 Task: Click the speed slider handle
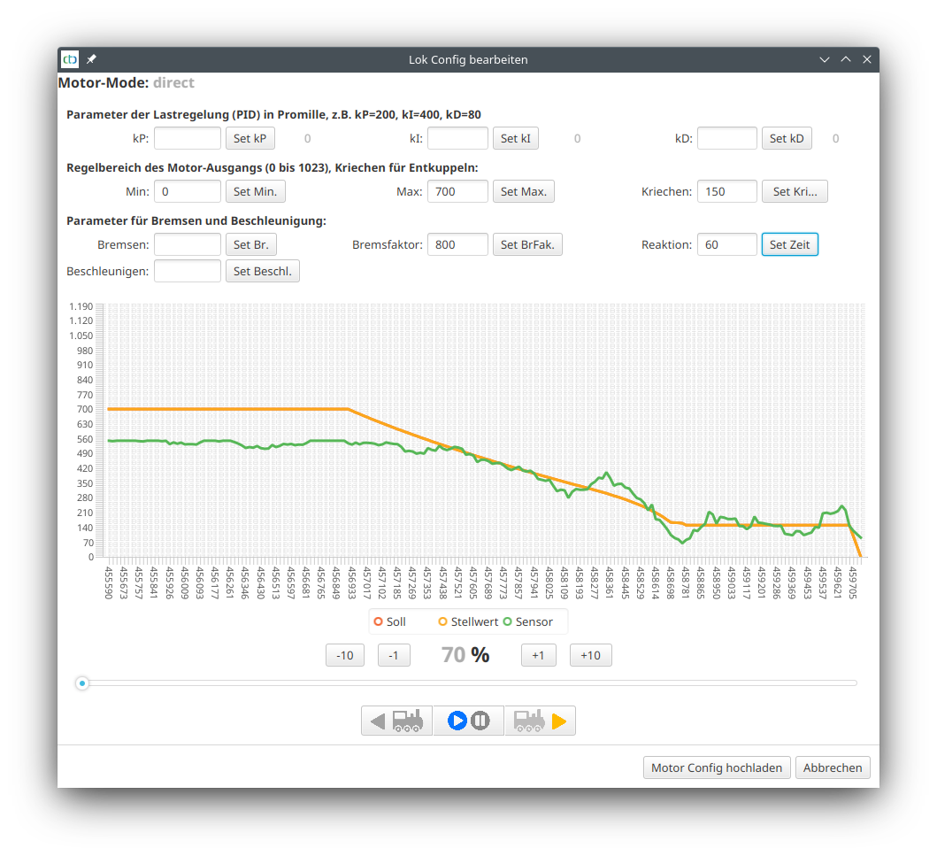(82, 683)
